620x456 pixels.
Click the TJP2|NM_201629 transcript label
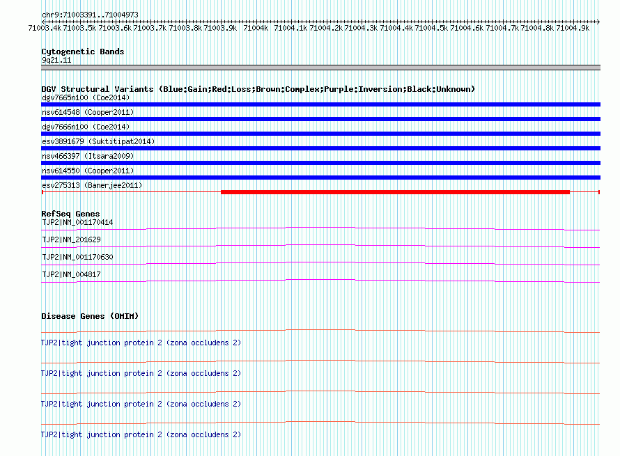click(x=71, y=240)
